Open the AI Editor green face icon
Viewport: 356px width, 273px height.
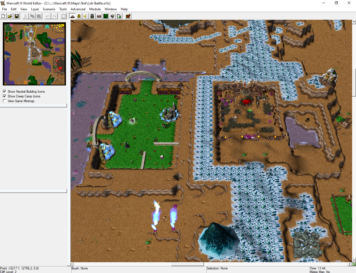(106, 16)
